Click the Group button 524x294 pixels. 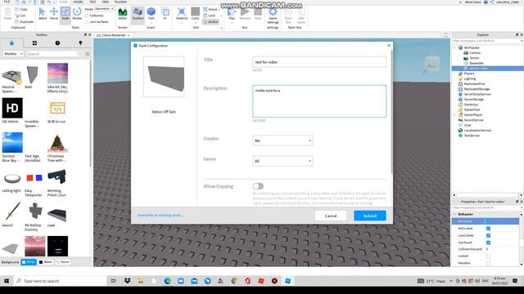point(210,9)
